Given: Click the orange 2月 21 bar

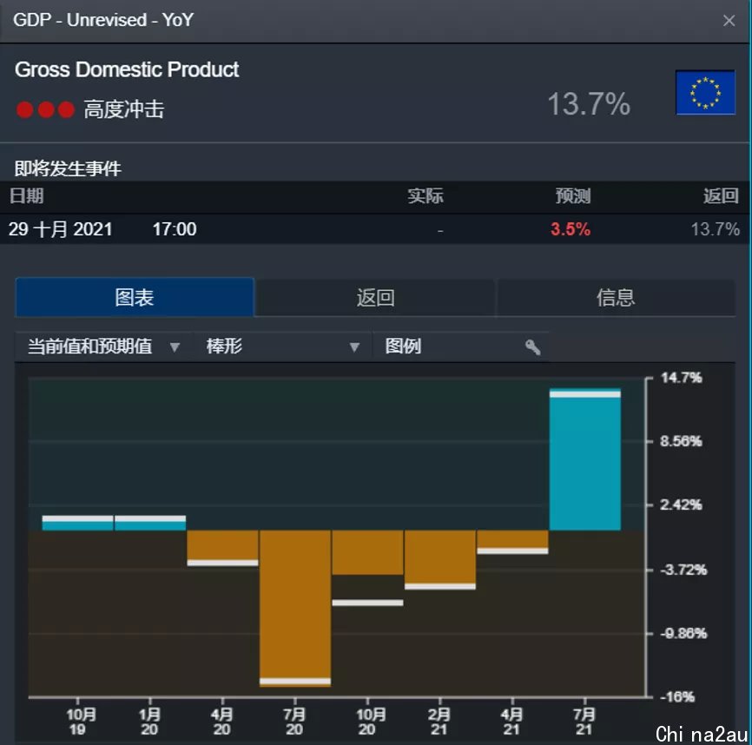Looking at the screenshot, I should 440,559.
